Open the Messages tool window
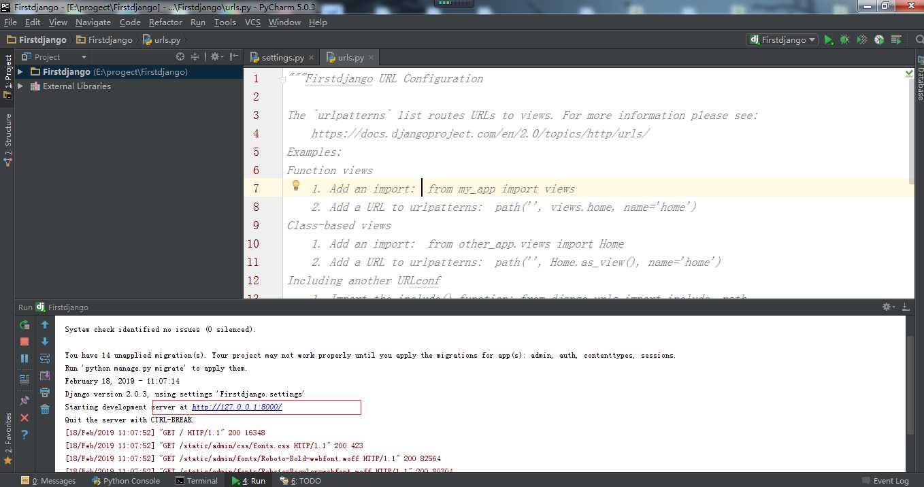 (x=48, y=481)
